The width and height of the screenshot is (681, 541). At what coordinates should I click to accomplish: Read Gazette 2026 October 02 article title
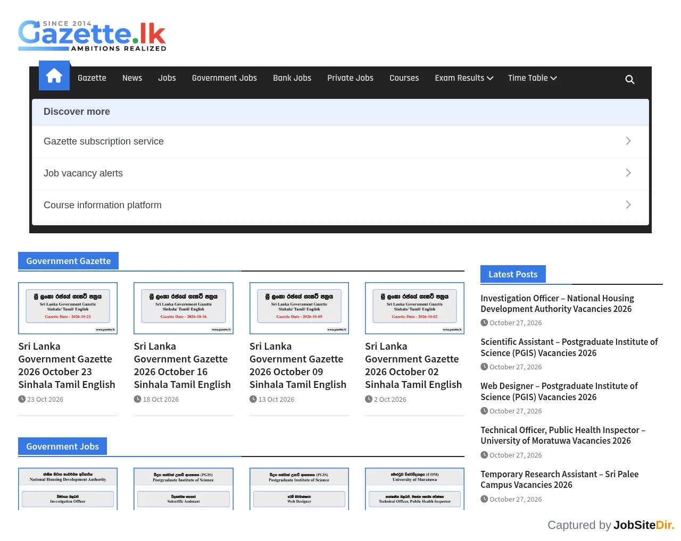pyautogui.click(x=413, y=366)
